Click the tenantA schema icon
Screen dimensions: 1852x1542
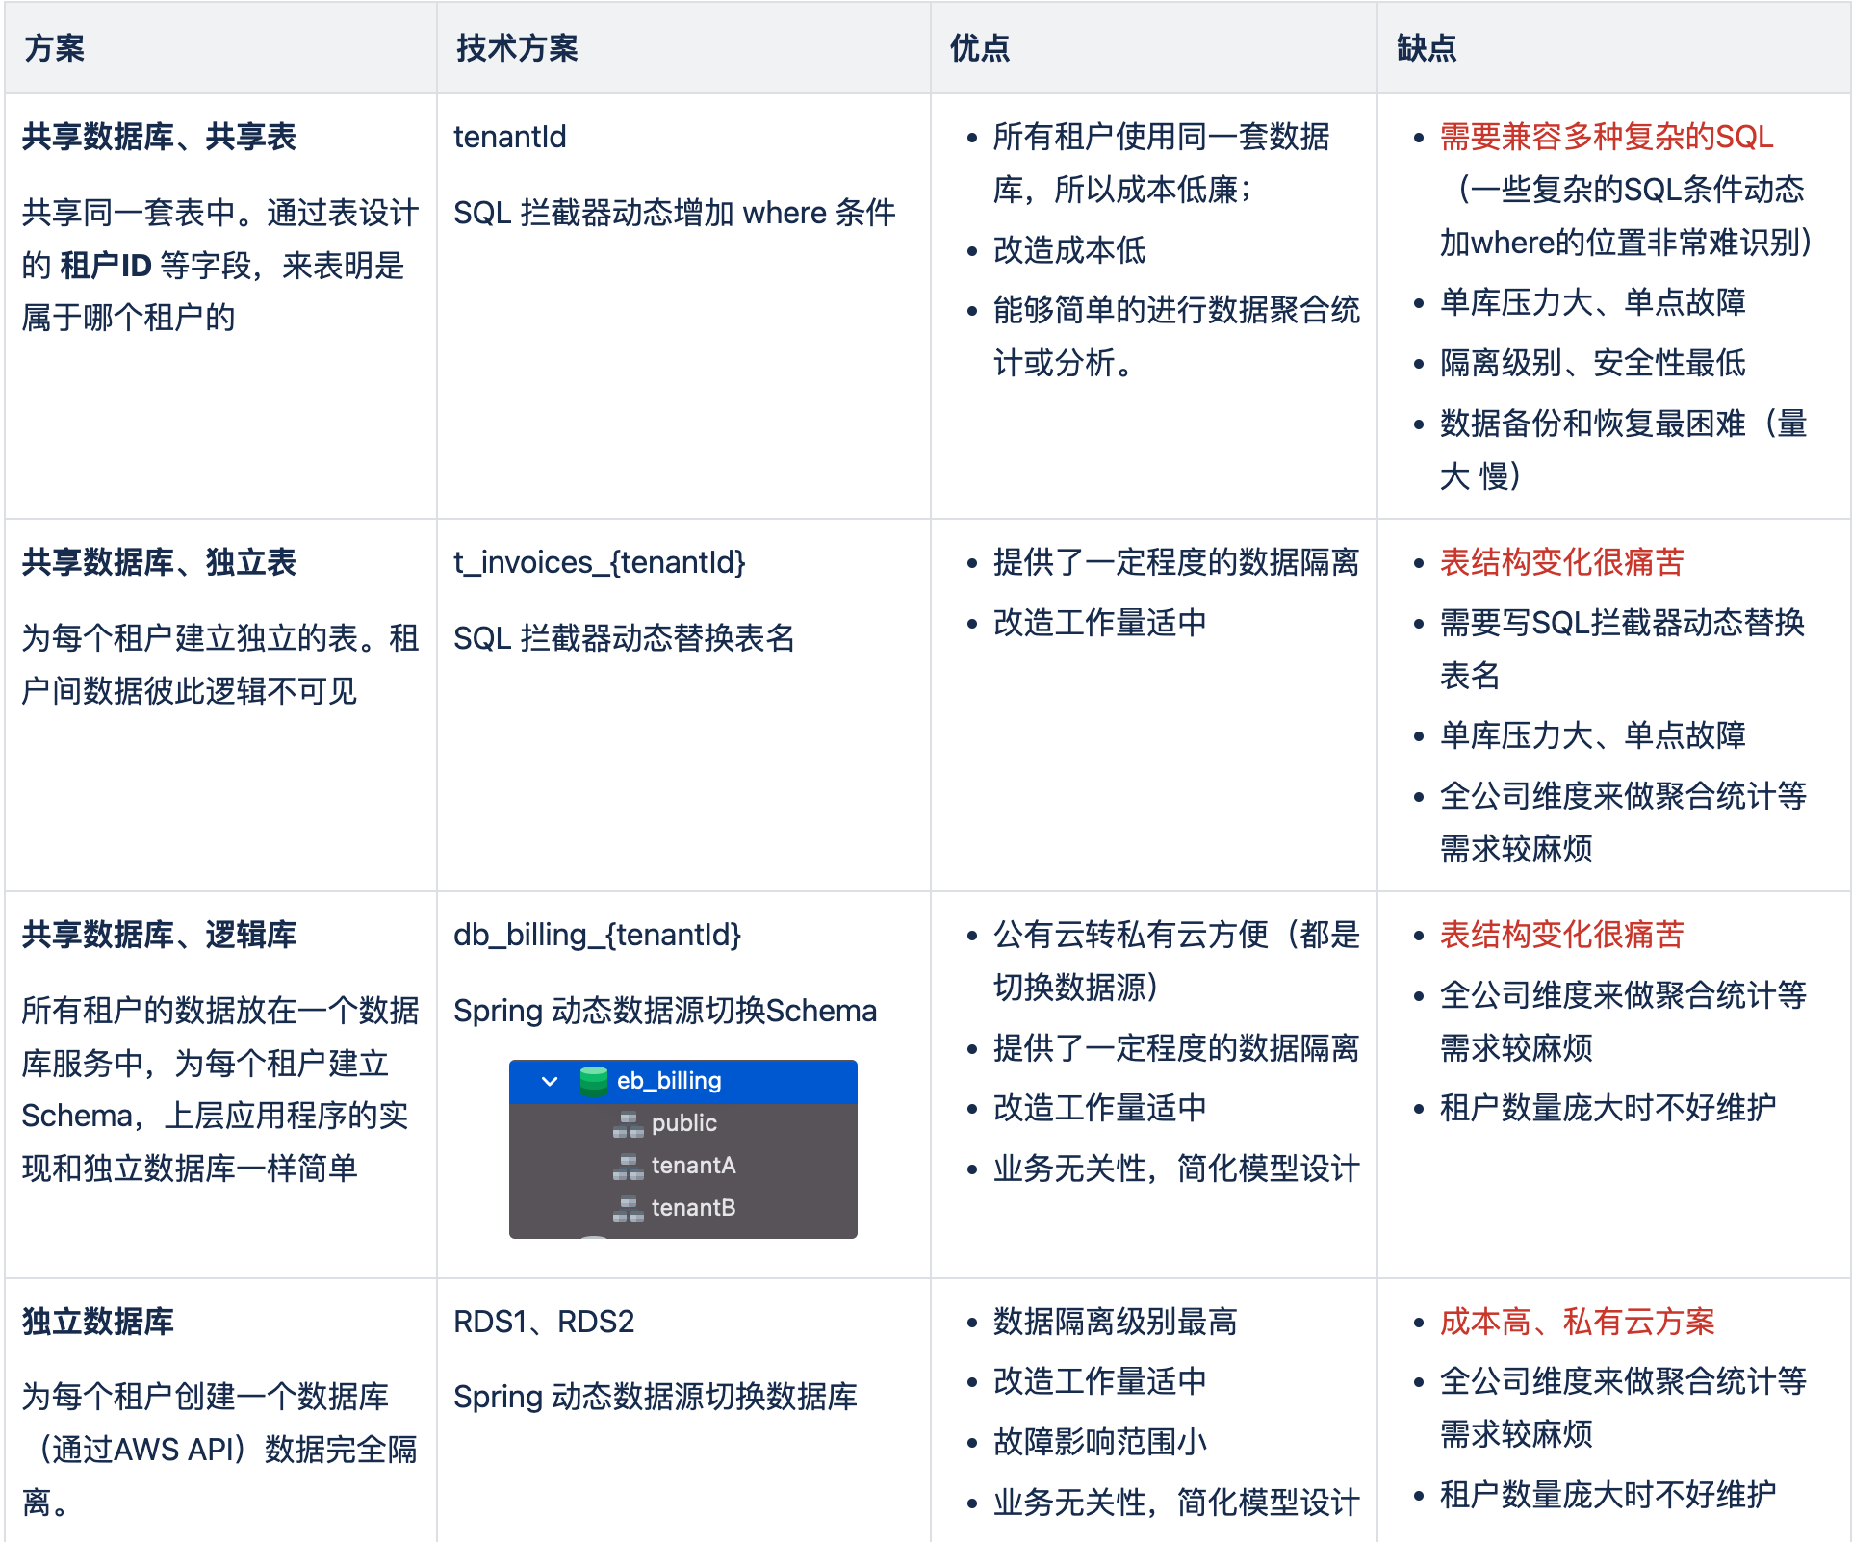[628, 1166]
